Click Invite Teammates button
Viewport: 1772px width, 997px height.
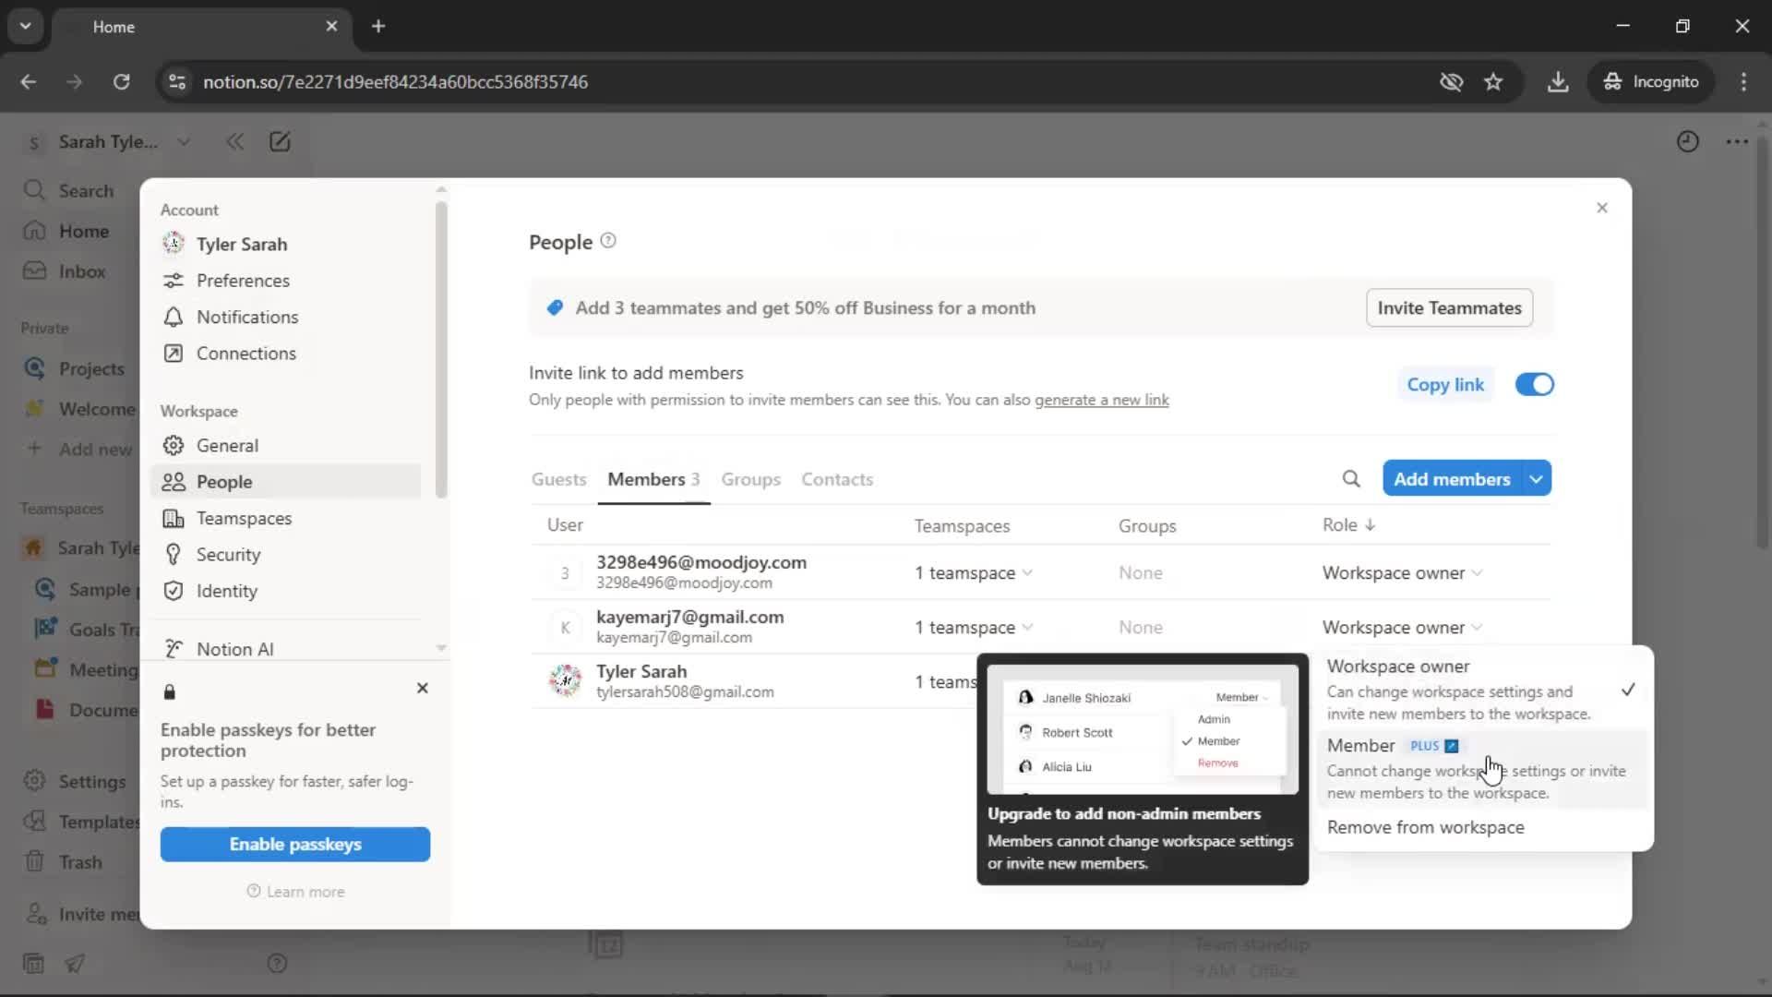pyautogui.click(x=1449, y=308)
